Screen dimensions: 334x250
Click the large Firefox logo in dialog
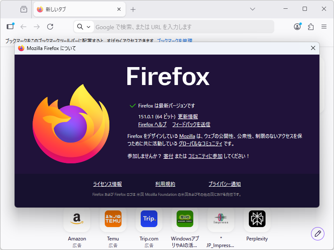click(71, 124)
